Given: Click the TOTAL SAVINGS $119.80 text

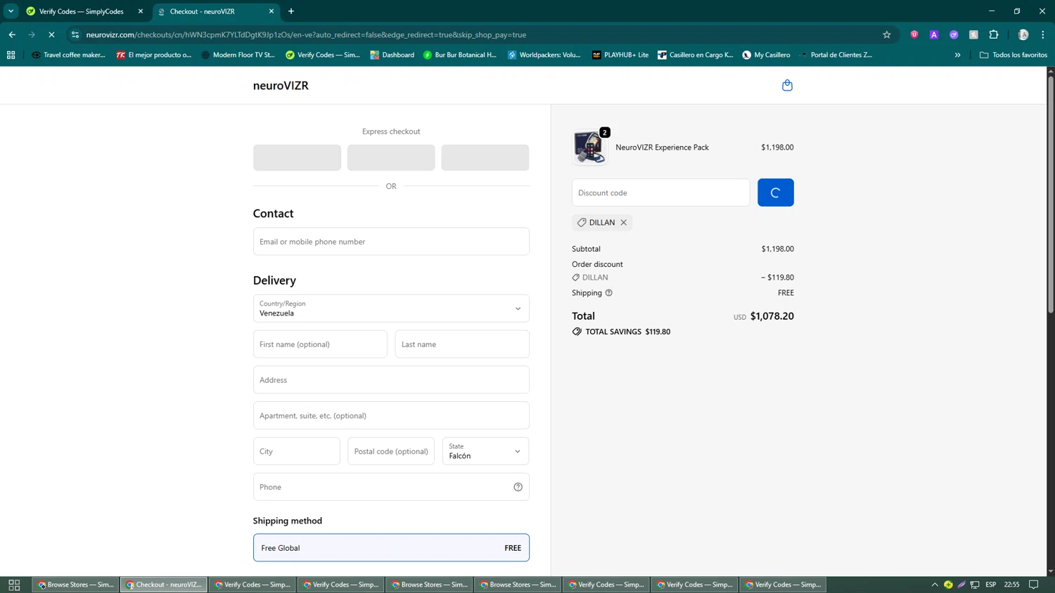Looking at the screenshot, I should (627, 332).
